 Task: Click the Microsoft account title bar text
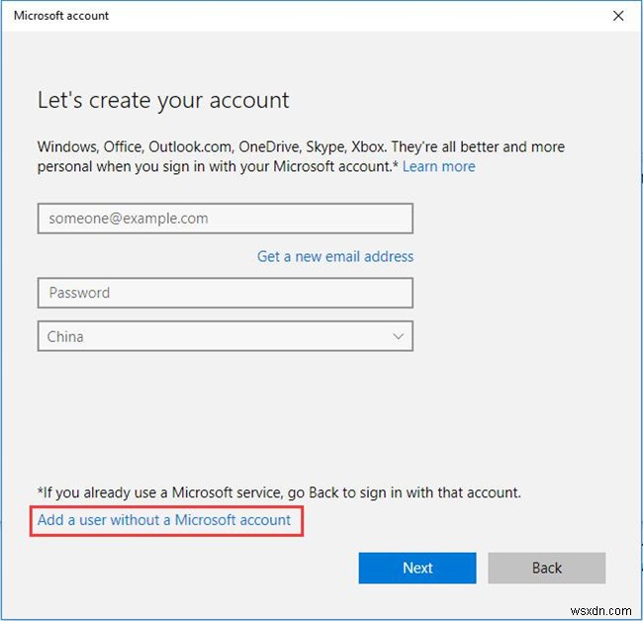(61, 16)
